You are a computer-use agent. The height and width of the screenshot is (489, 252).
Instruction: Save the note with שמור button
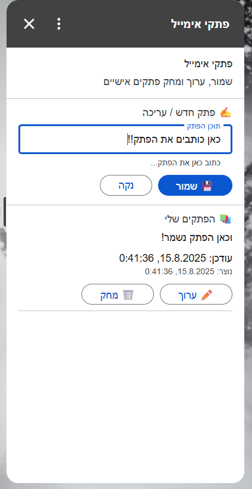(x=196, y=185)
